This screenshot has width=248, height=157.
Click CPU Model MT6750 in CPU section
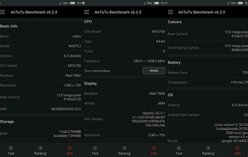[158, 32]
